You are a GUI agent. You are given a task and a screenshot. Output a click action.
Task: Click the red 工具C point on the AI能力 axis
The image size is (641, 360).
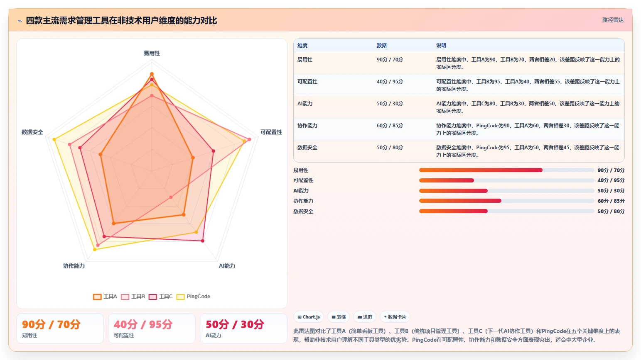click(203, 241)
